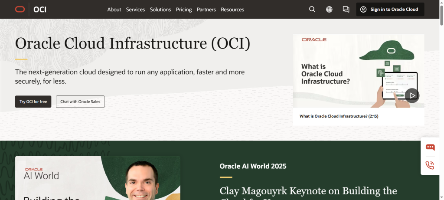Click the search magnifier icon
Viewport: 444px width, 200px height.
[x=312, y=10]
